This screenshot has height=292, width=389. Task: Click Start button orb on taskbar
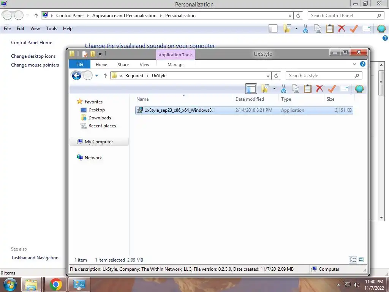coord(10,284)
